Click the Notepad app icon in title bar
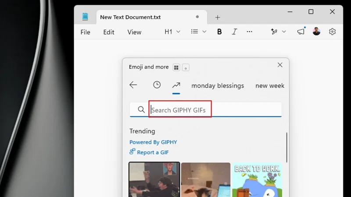The width and height of the screenshot is (351, 197). point(85,17)
